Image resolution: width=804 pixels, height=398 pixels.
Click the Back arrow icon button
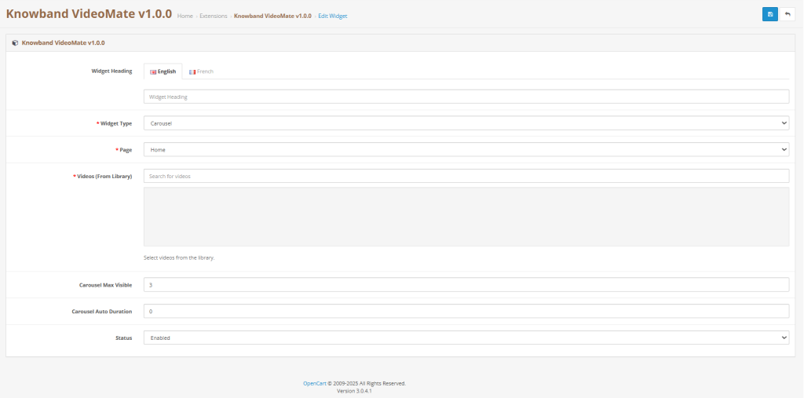787,14
